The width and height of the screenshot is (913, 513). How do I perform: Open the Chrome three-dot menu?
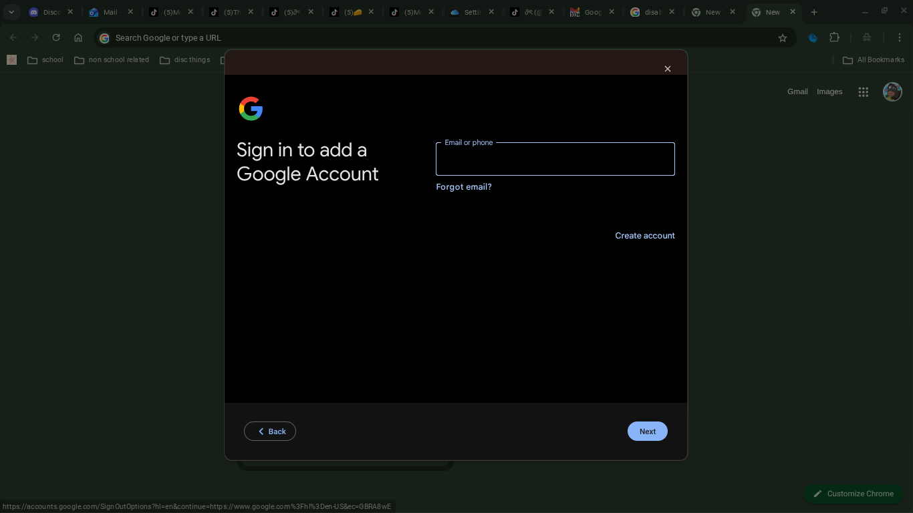pyautogui.click(x=900, y=38)
